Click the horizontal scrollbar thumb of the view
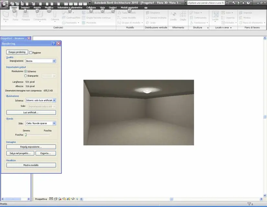 pyautogui.click(x=172, y=199)
